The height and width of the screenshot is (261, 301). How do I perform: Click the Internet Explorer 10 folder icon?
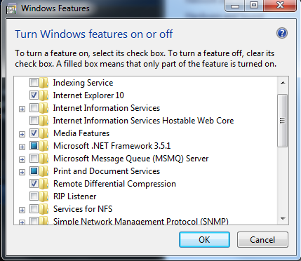click(44, 95)
